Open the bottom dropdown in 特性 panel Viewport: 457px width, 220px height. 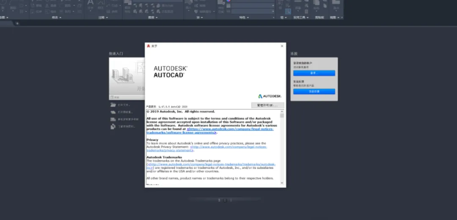(253, 11)
